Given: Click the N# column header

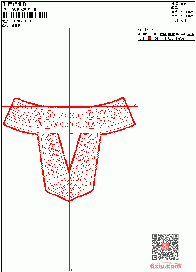Looking at the screenshot, I should [x=145, y=34].
